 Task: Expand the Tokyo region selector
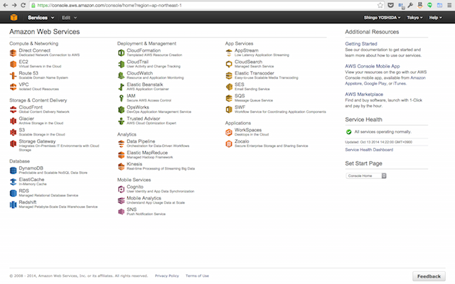pyautogui.click(x=414, y=18)
